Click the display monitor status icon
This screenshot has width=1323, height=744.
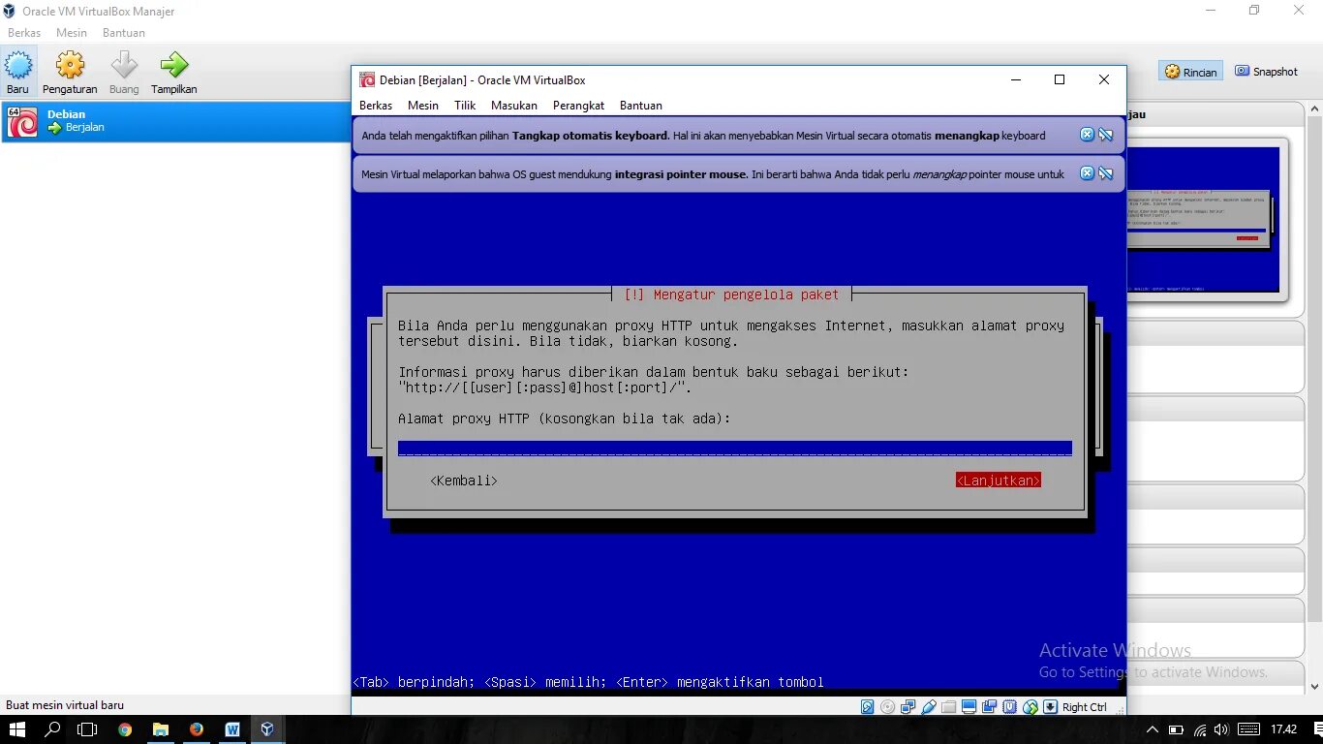(x=969, y=707)
